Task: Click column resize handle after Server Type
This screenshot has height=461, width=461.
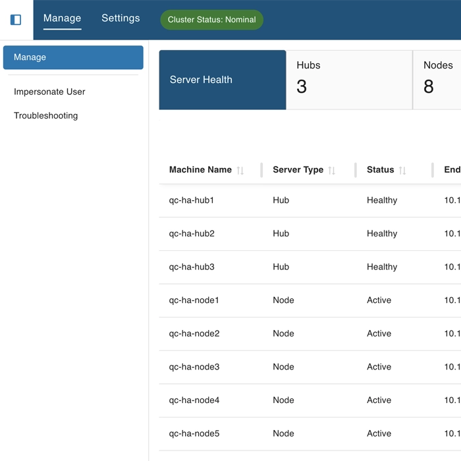Action: (356, 170)
